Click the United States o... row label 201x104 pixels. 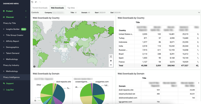126,34
